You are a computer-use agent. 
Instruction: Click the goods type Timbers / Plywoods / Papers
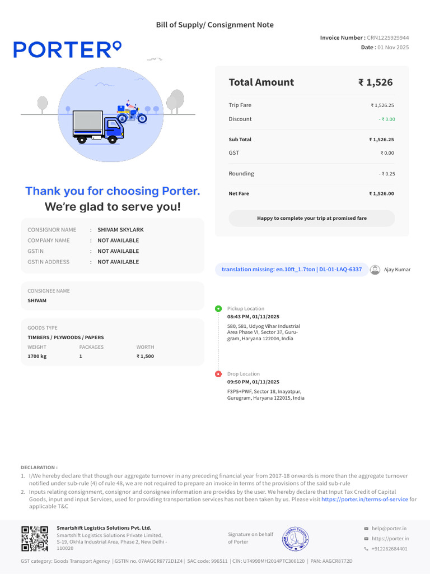click(x=66, y=337)
